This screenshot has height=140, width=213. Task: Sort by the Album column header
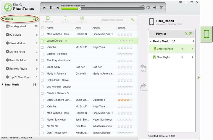96,28
